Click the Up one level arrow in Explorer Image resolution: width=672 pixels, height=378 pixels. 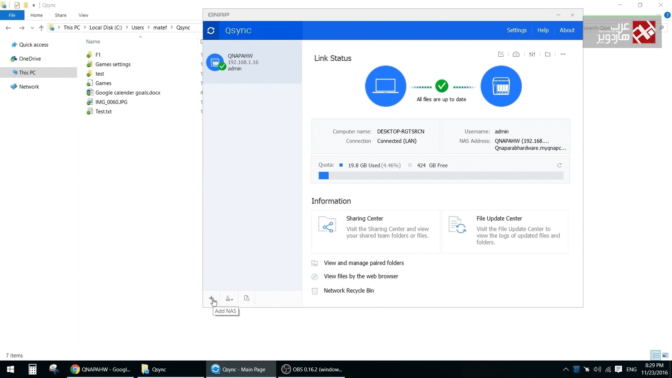tap(41, 28)
